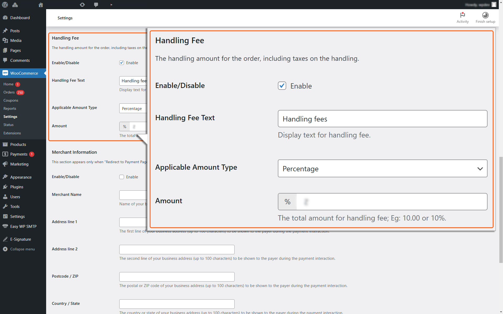Screen dimensions: 503x314
Task: Click the Products box icon
Action: 5,144
